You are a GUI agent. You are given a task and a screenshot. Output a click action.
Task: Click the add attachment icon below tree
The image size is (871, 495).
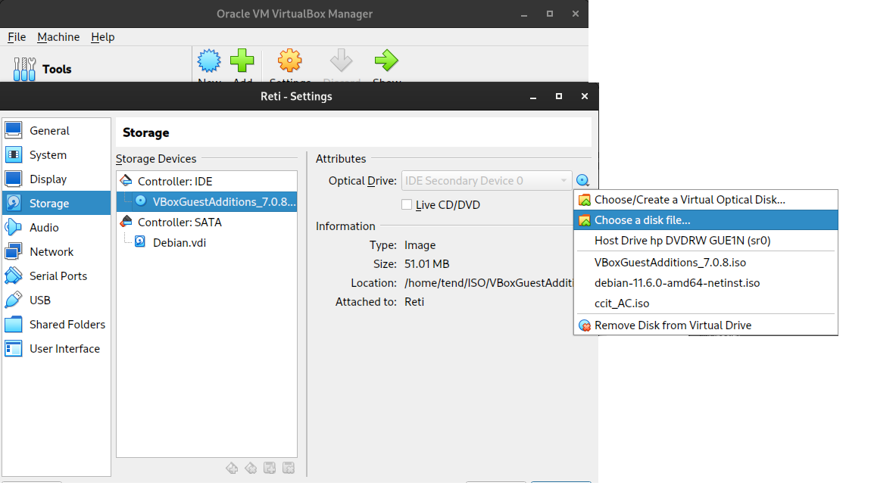270,469
